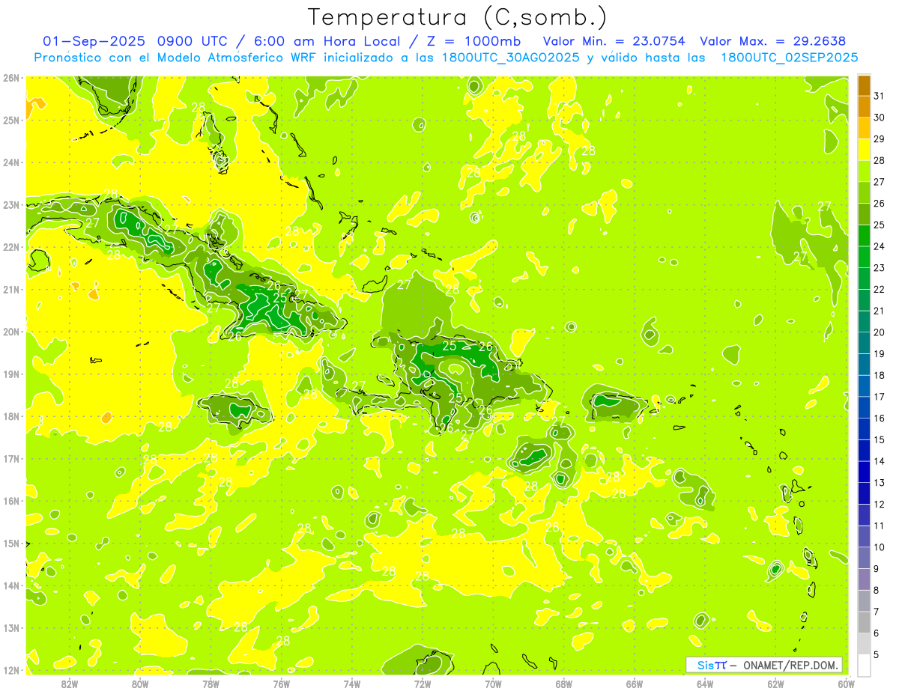This screenshot has width=899, height=694.
Task: Click the "78W" longitude axis label
Action: click(x=211, y=684)
